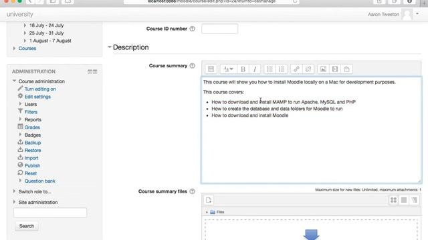Expand the Question bank node

click(x=20, y=181)
